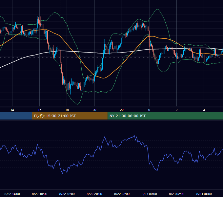Click the NY 21:00-06:00 JST session bar
223x197 pixels.
coord(165,116)
